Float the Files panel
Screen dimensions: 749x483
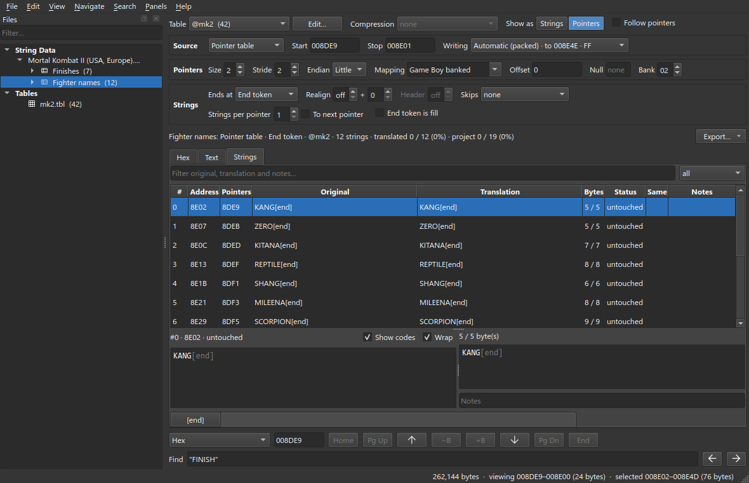[144, 18]
